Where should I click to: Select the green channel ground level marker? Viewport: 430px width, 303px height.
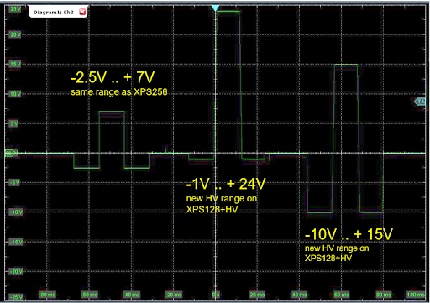(x=11, y=153)
